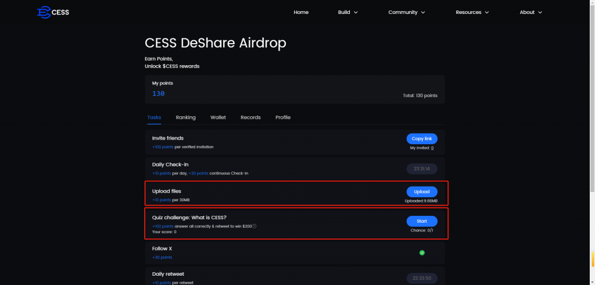Click the Total: 130 points text
The width and height of the screenshot is (595, 285).
pos(420,96)
